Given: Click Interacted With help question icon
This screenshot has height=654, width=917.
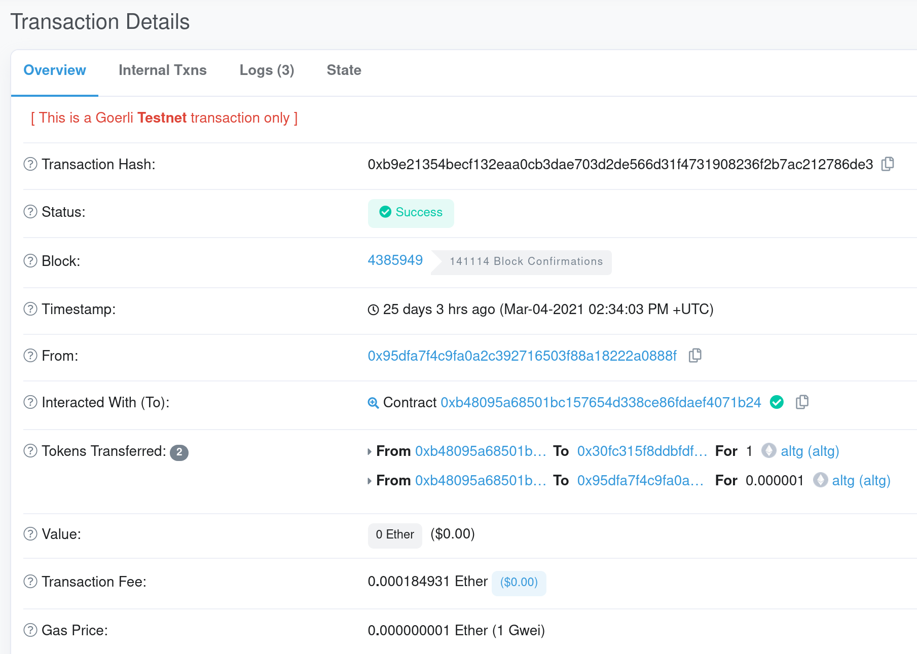Looking at the screenshot, I should (30, 402).
